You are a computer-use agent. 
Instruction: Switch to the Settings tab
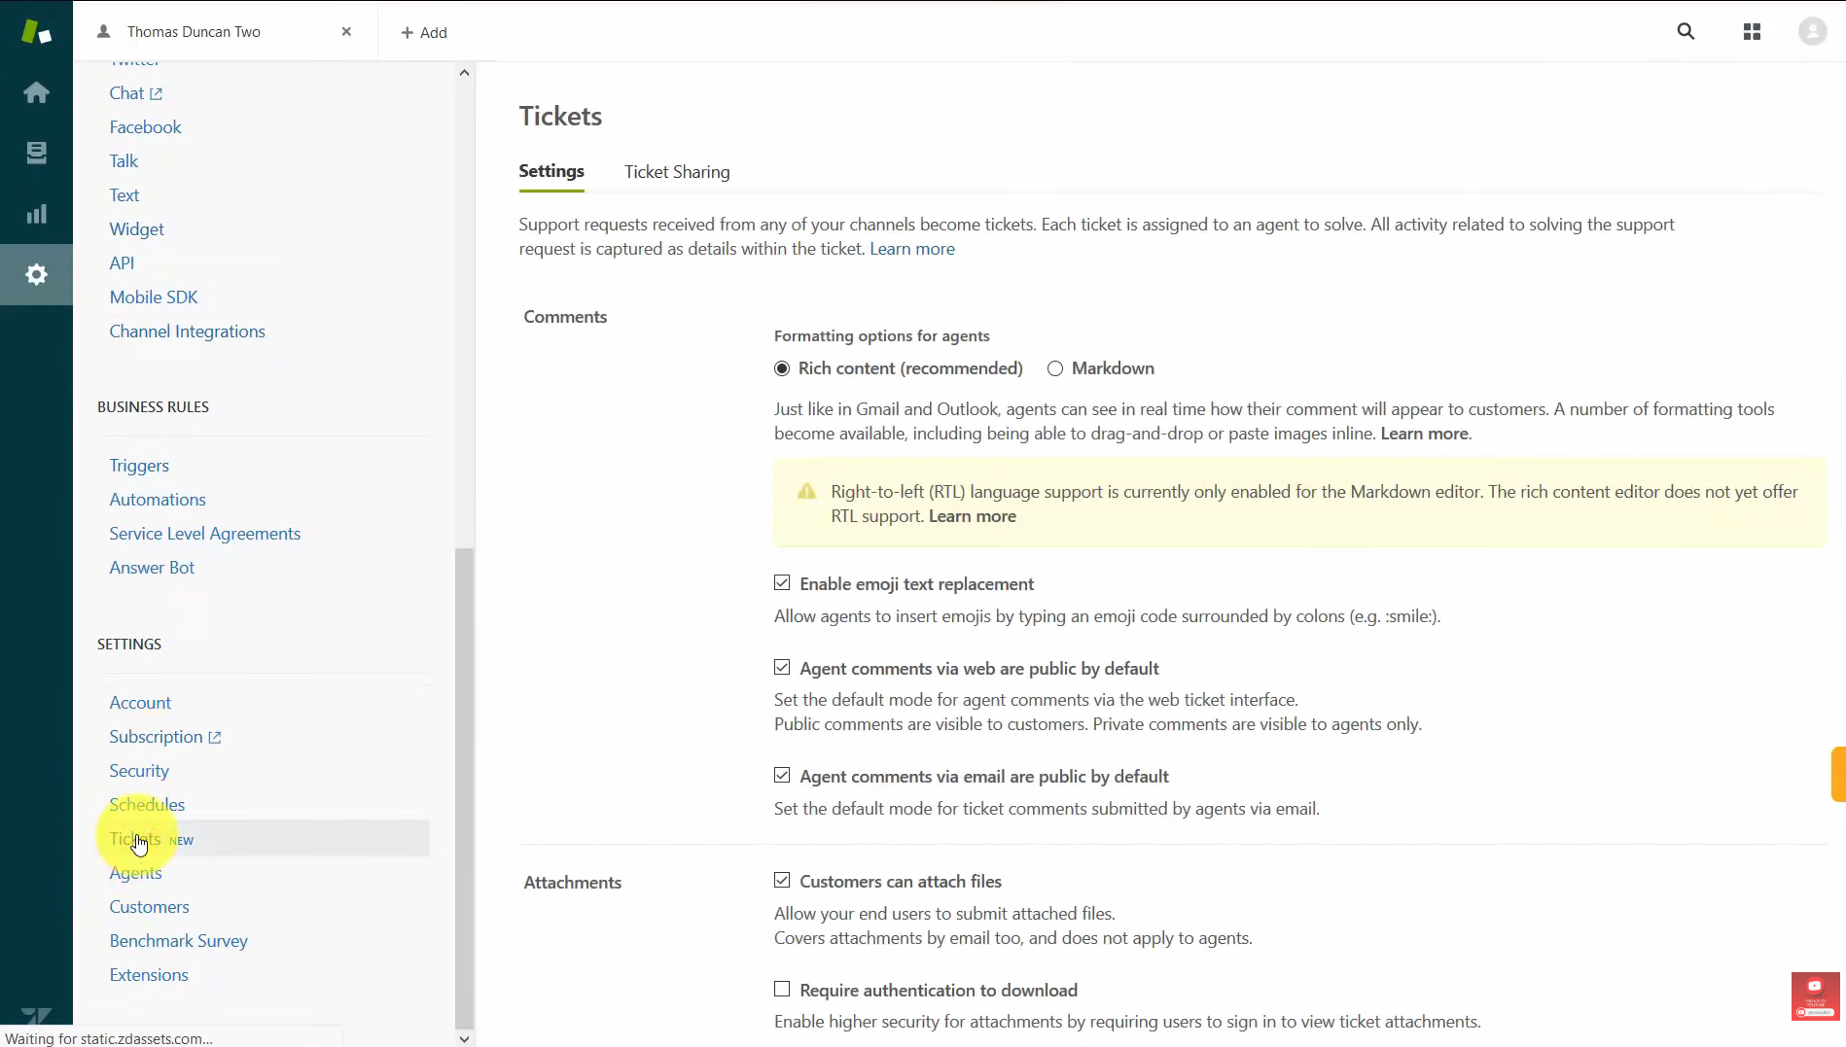coord(551,171)
